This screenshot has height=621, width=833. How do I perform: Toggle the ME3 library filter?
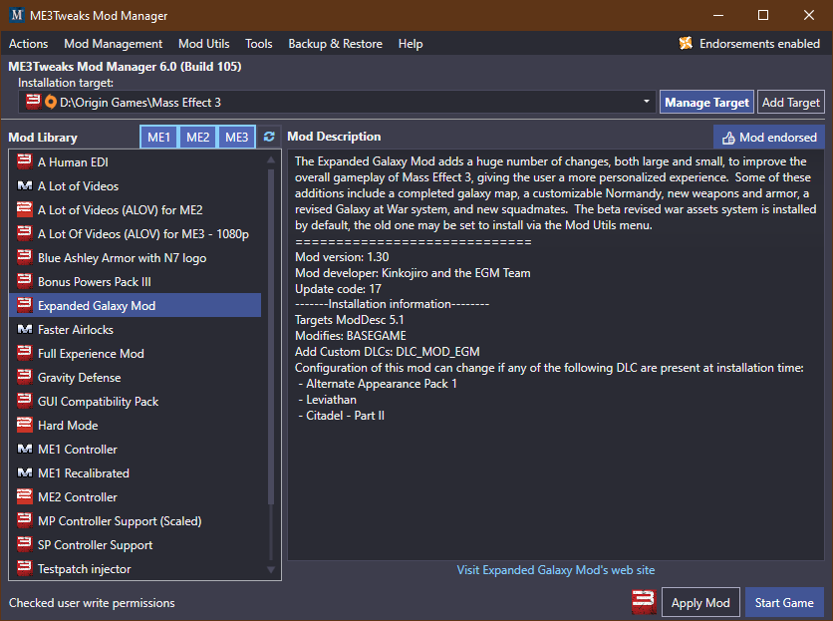click(236, 138)
